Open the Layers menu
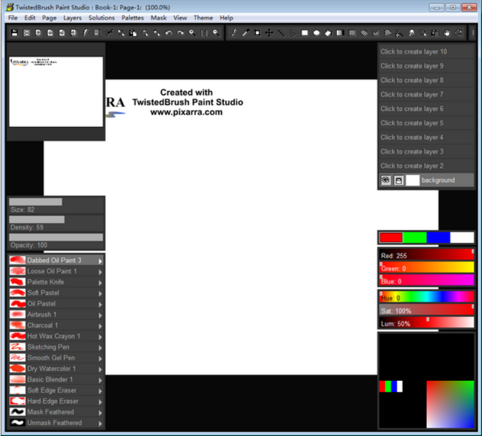The image size is (482, 436). [73, 18]
